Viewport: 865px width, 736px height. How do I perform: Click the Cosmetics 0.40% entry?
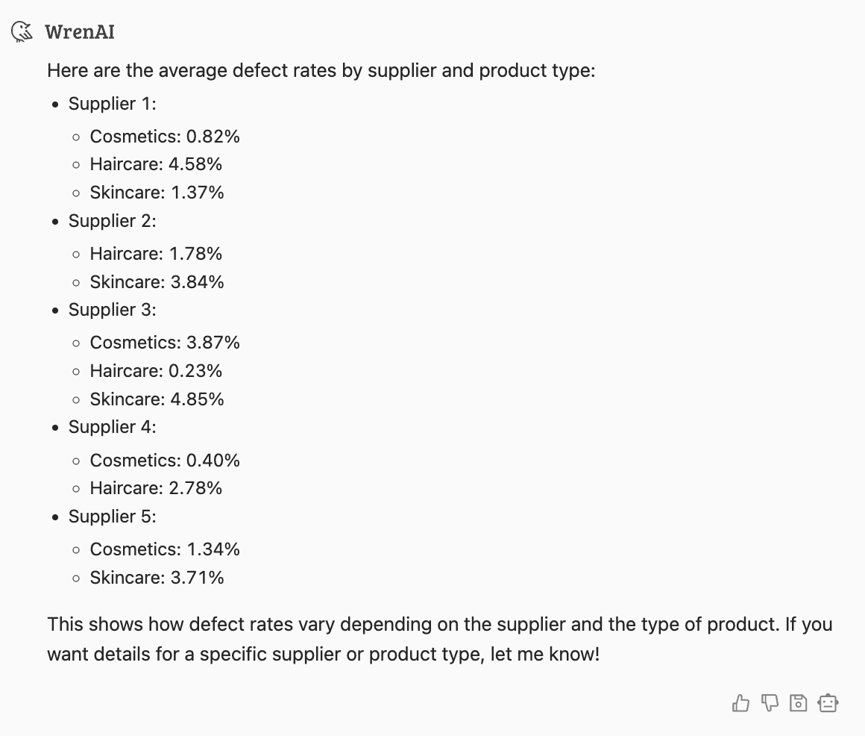[165, 461]
